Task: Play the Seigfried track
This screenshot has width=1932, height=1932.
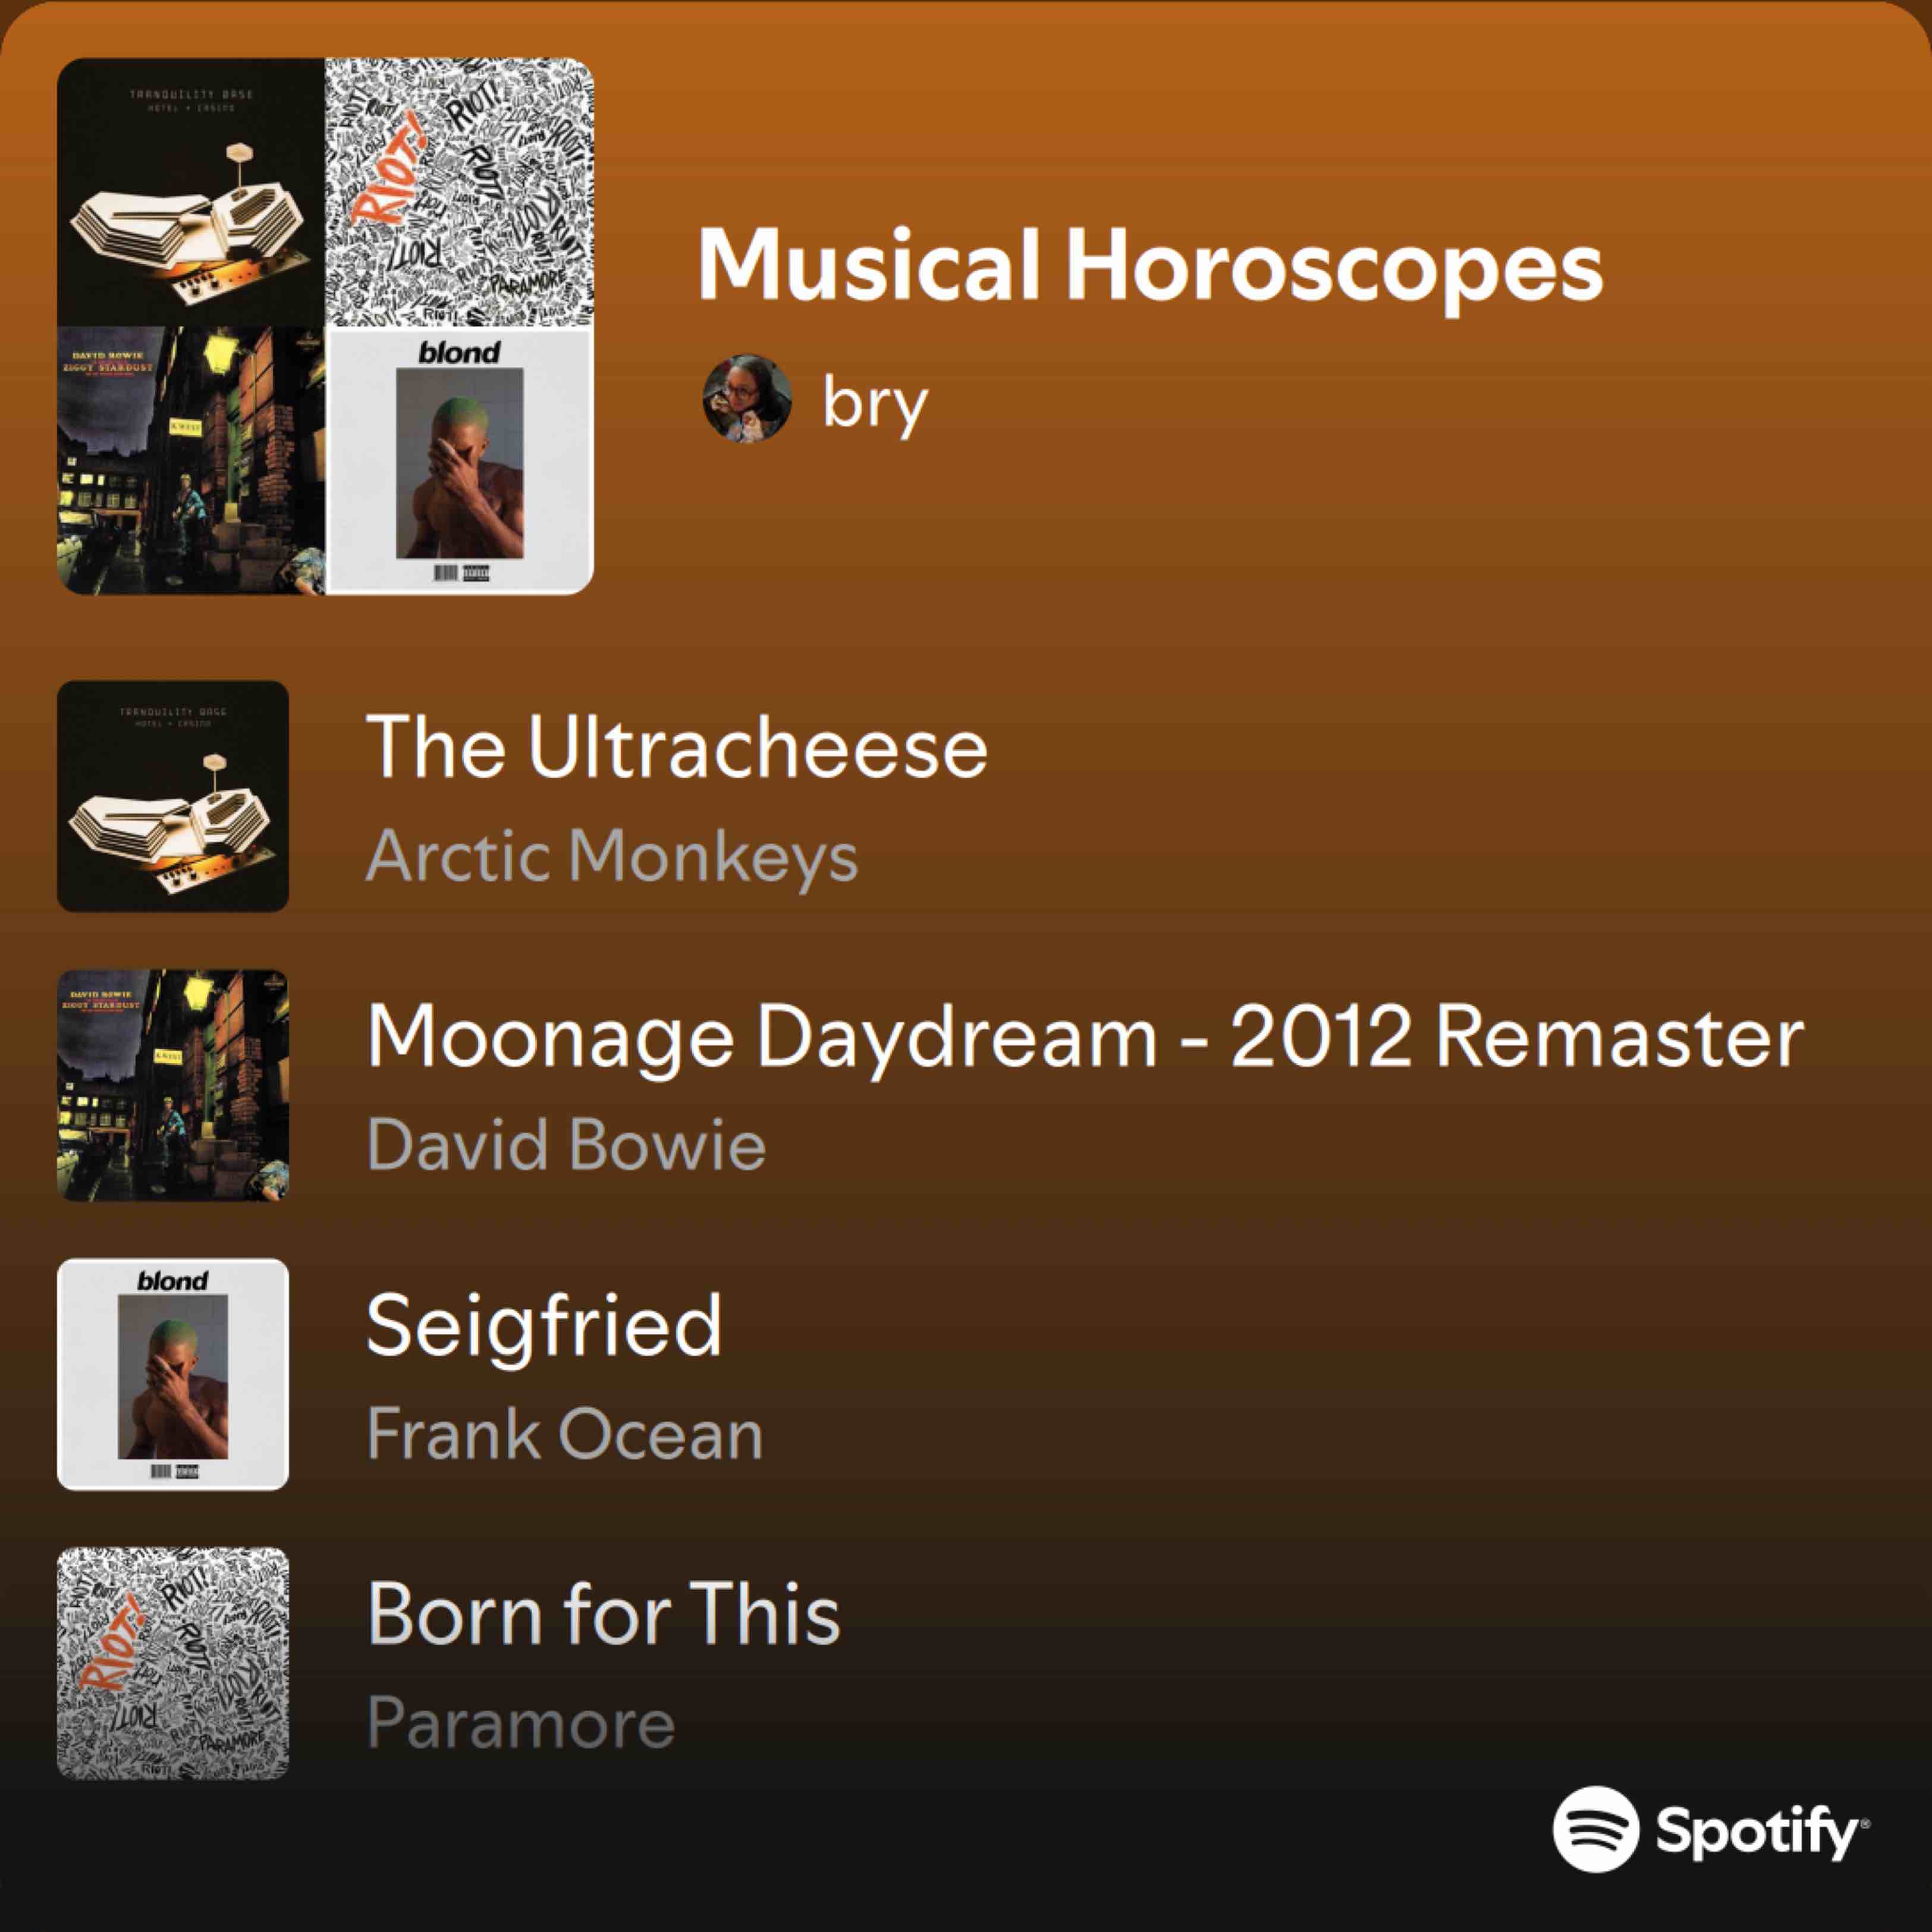Action: pos(544,1326)
